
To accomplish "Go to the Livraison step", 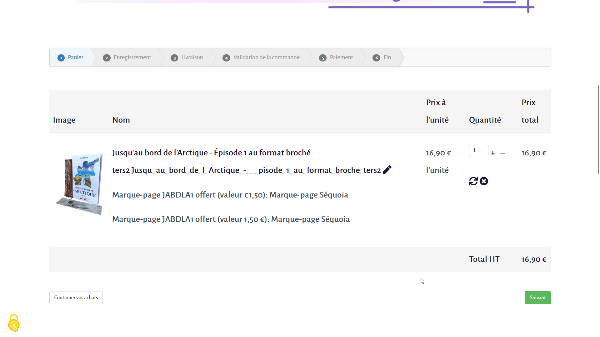I will click(x=192, y=57).
